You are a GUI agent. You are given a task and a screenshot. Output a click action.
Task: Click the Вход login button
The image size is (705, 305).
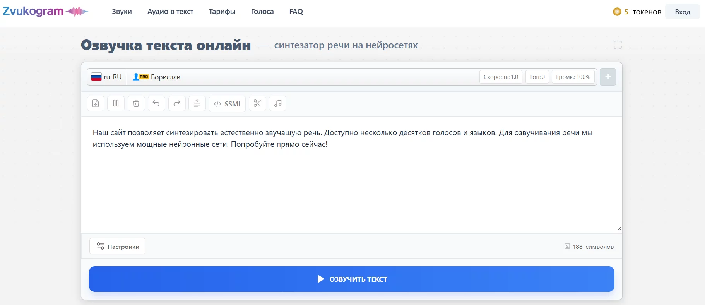tap(682, 12)
